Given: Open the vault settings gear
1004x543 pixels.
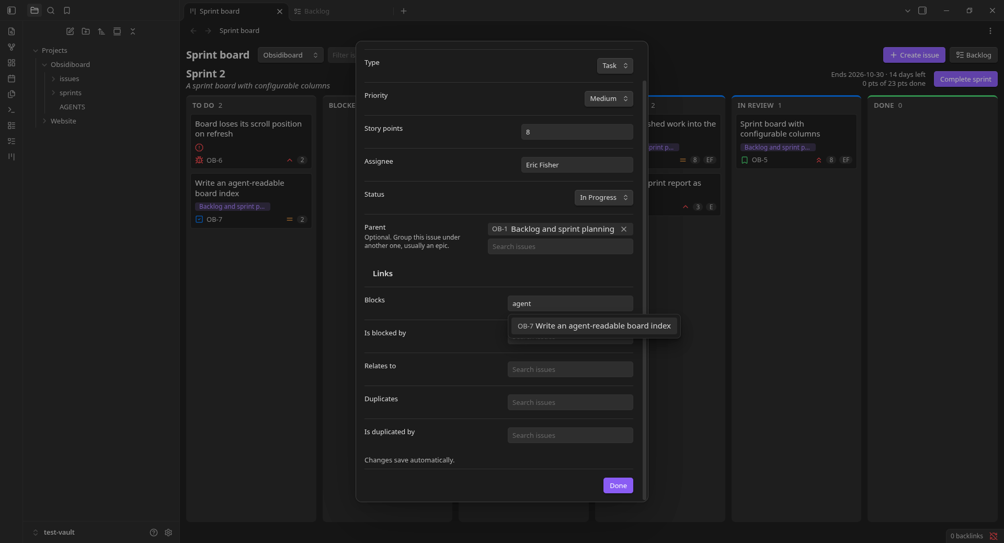Looking at the screenshot, I should (x=168, y=533).
